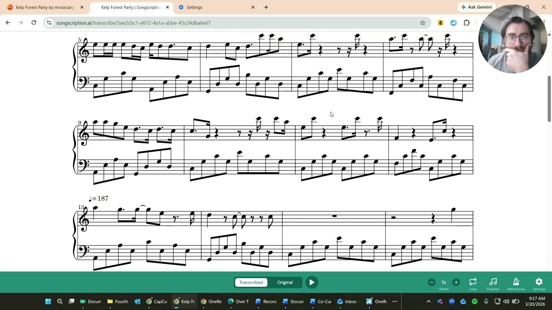Click measure number 9 in the score
The width and height of the screenshot is (552, 310).
pyautogui.click(x=79, y=123)
